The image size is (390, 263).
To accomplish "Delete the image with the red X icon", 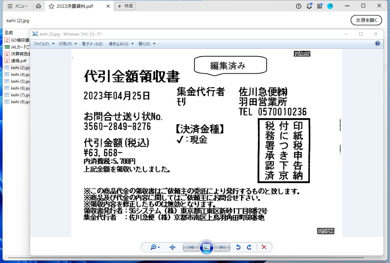I will 264,247.
